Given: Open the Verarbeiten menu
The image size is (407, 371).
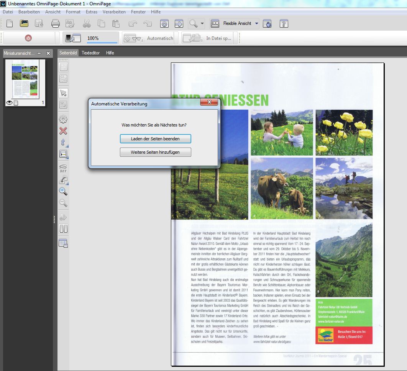Looking at the screenshot, I should pos(114,12).
